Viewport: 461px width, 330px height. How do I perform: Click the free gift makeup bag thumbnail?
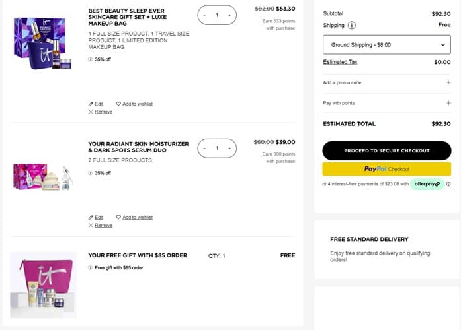[x=44, y=284]
